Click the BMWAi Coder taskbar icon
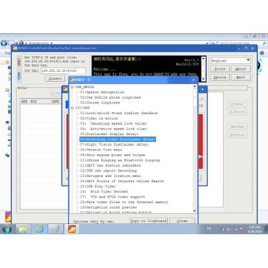 pyautogui.click(x=72, y=229)
